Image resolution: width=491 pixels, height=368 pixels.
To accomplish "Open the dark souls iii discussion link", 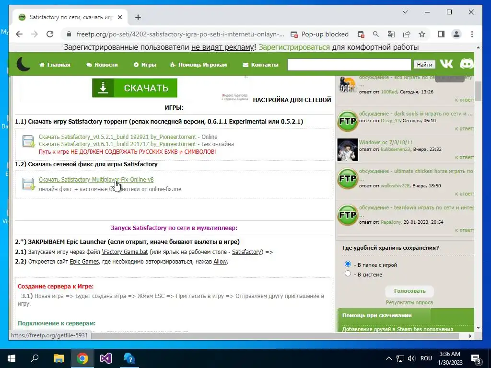I will coord(416,114).
